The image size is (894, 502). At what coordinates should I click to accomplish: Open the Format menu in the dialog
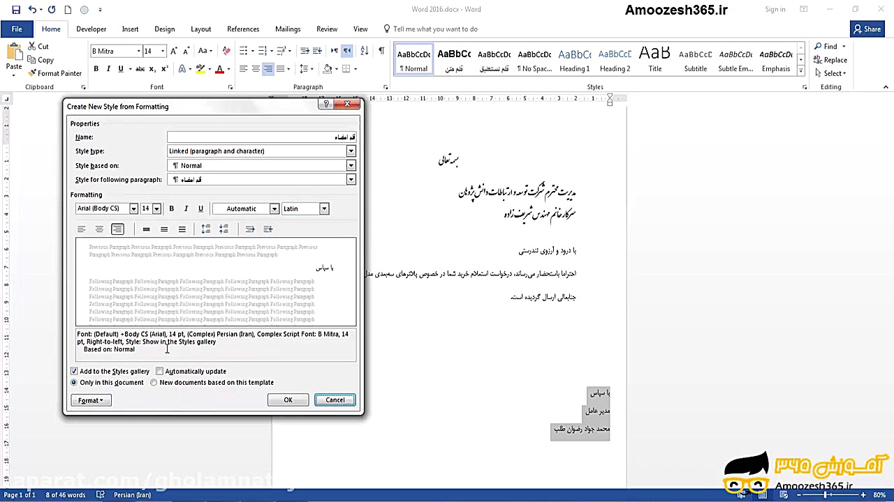coord(90,400)
